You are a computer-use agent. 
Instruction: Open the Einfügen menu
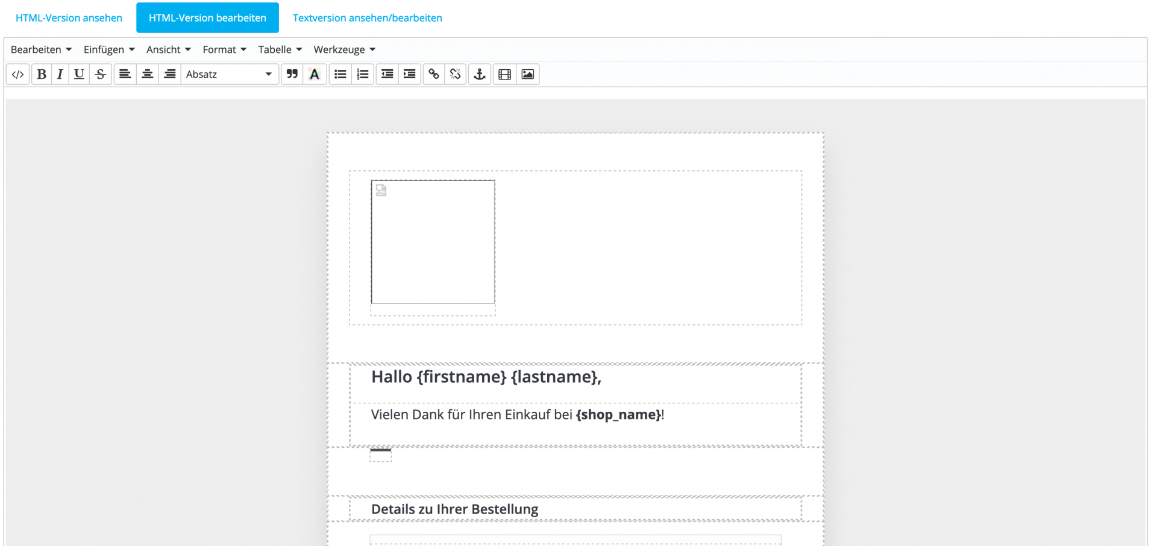(109, 49)
